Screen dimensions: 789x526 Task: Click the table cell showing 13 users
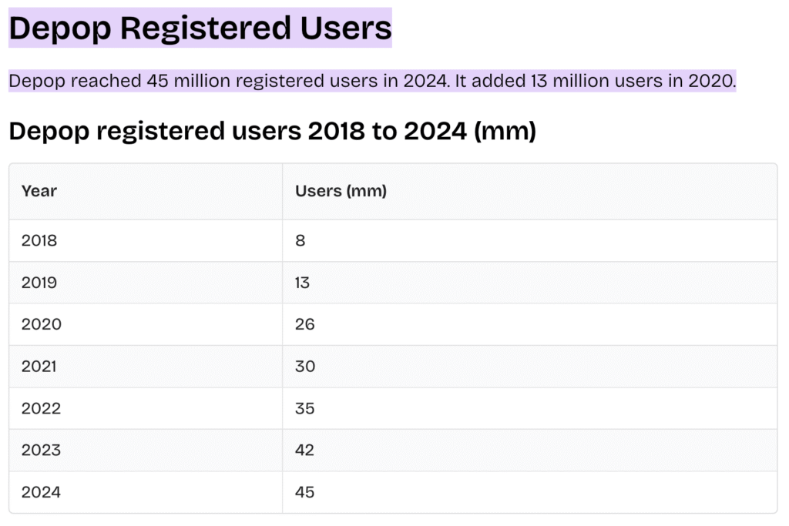coord(302,283)
